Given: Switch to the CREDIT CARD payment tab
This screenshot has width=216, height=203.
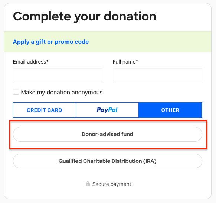Looking at the screenshot, I should 45,110.
